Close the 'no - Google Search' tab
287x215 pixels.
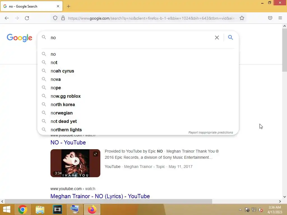[x=58, y=6]
